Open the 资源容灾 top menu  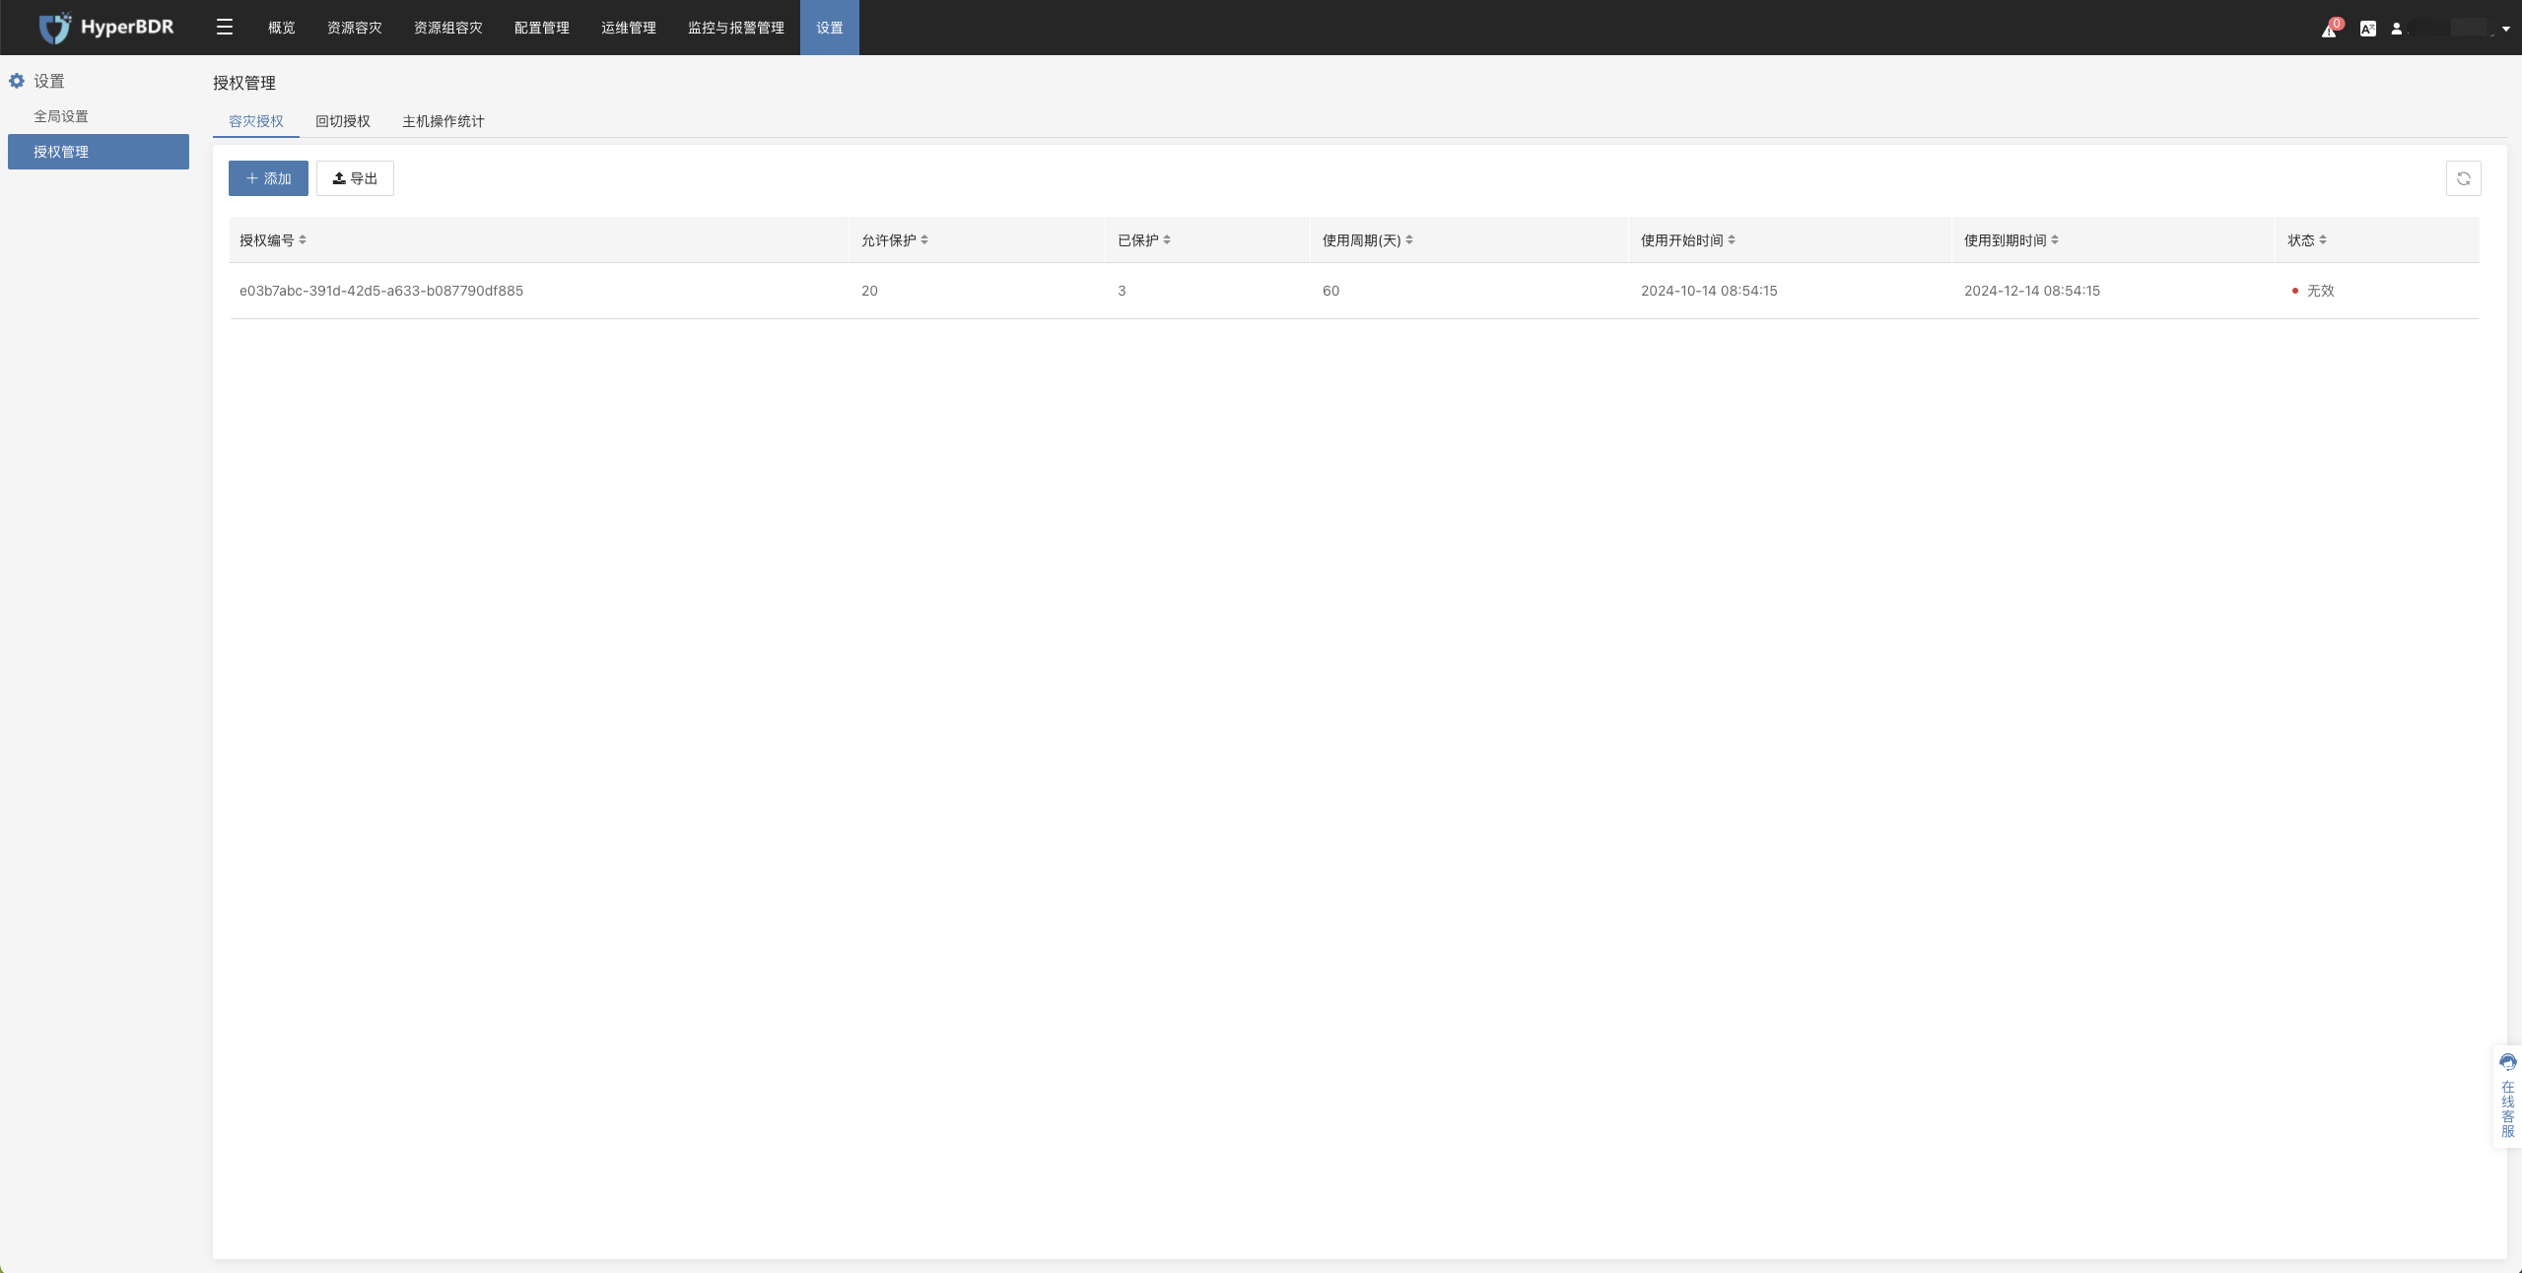tap(354, 28)
